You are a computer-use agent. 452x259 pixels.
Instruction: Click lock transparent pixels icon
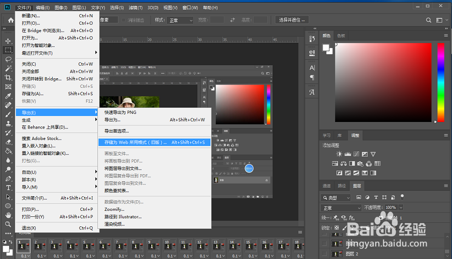point(336,227)
